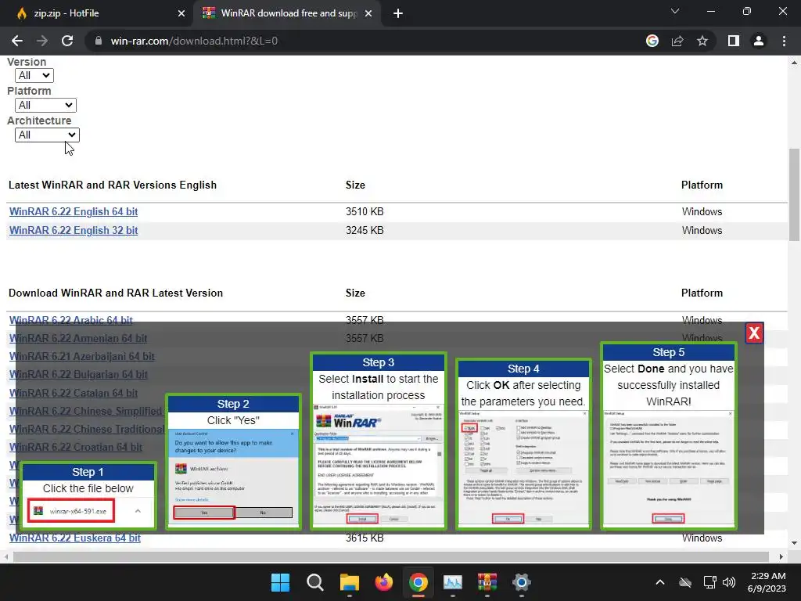Click the Size value 3245 KB
The image size is (801, 601).
tap(365, 231)
